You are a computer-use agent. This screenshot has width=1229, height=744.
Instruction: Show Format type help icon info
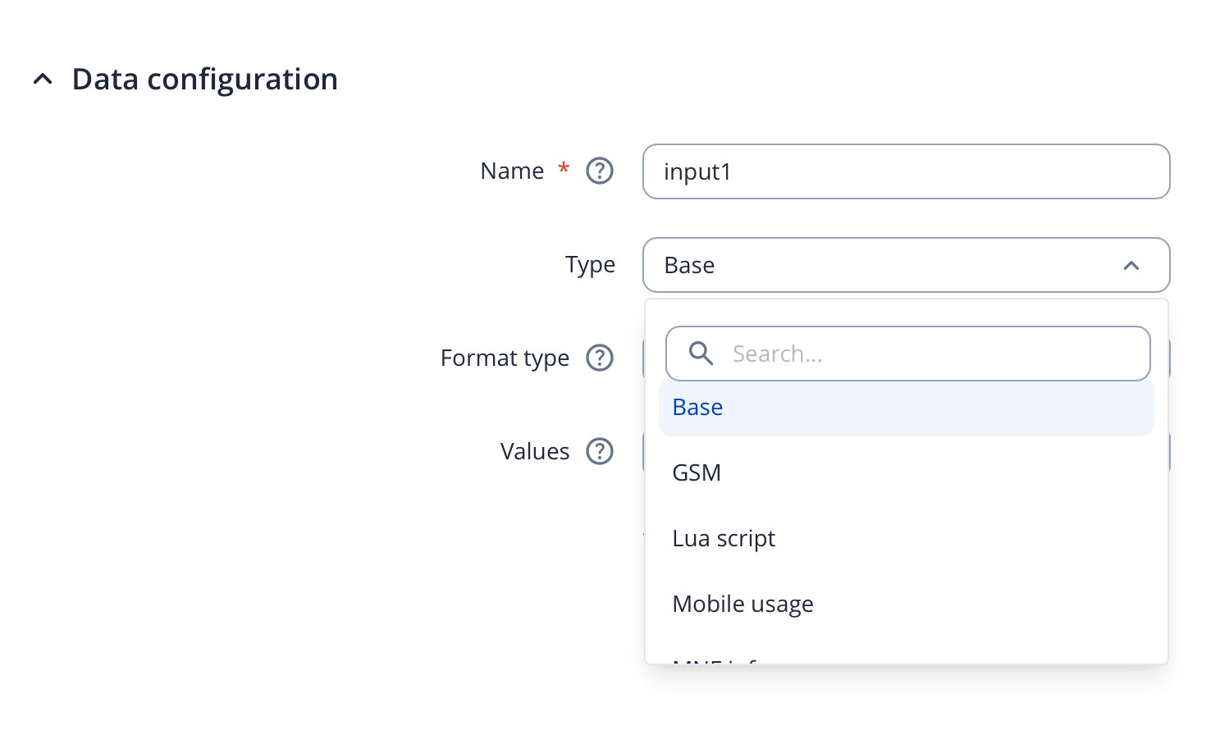pyautogui.click(x=599, y=358)
